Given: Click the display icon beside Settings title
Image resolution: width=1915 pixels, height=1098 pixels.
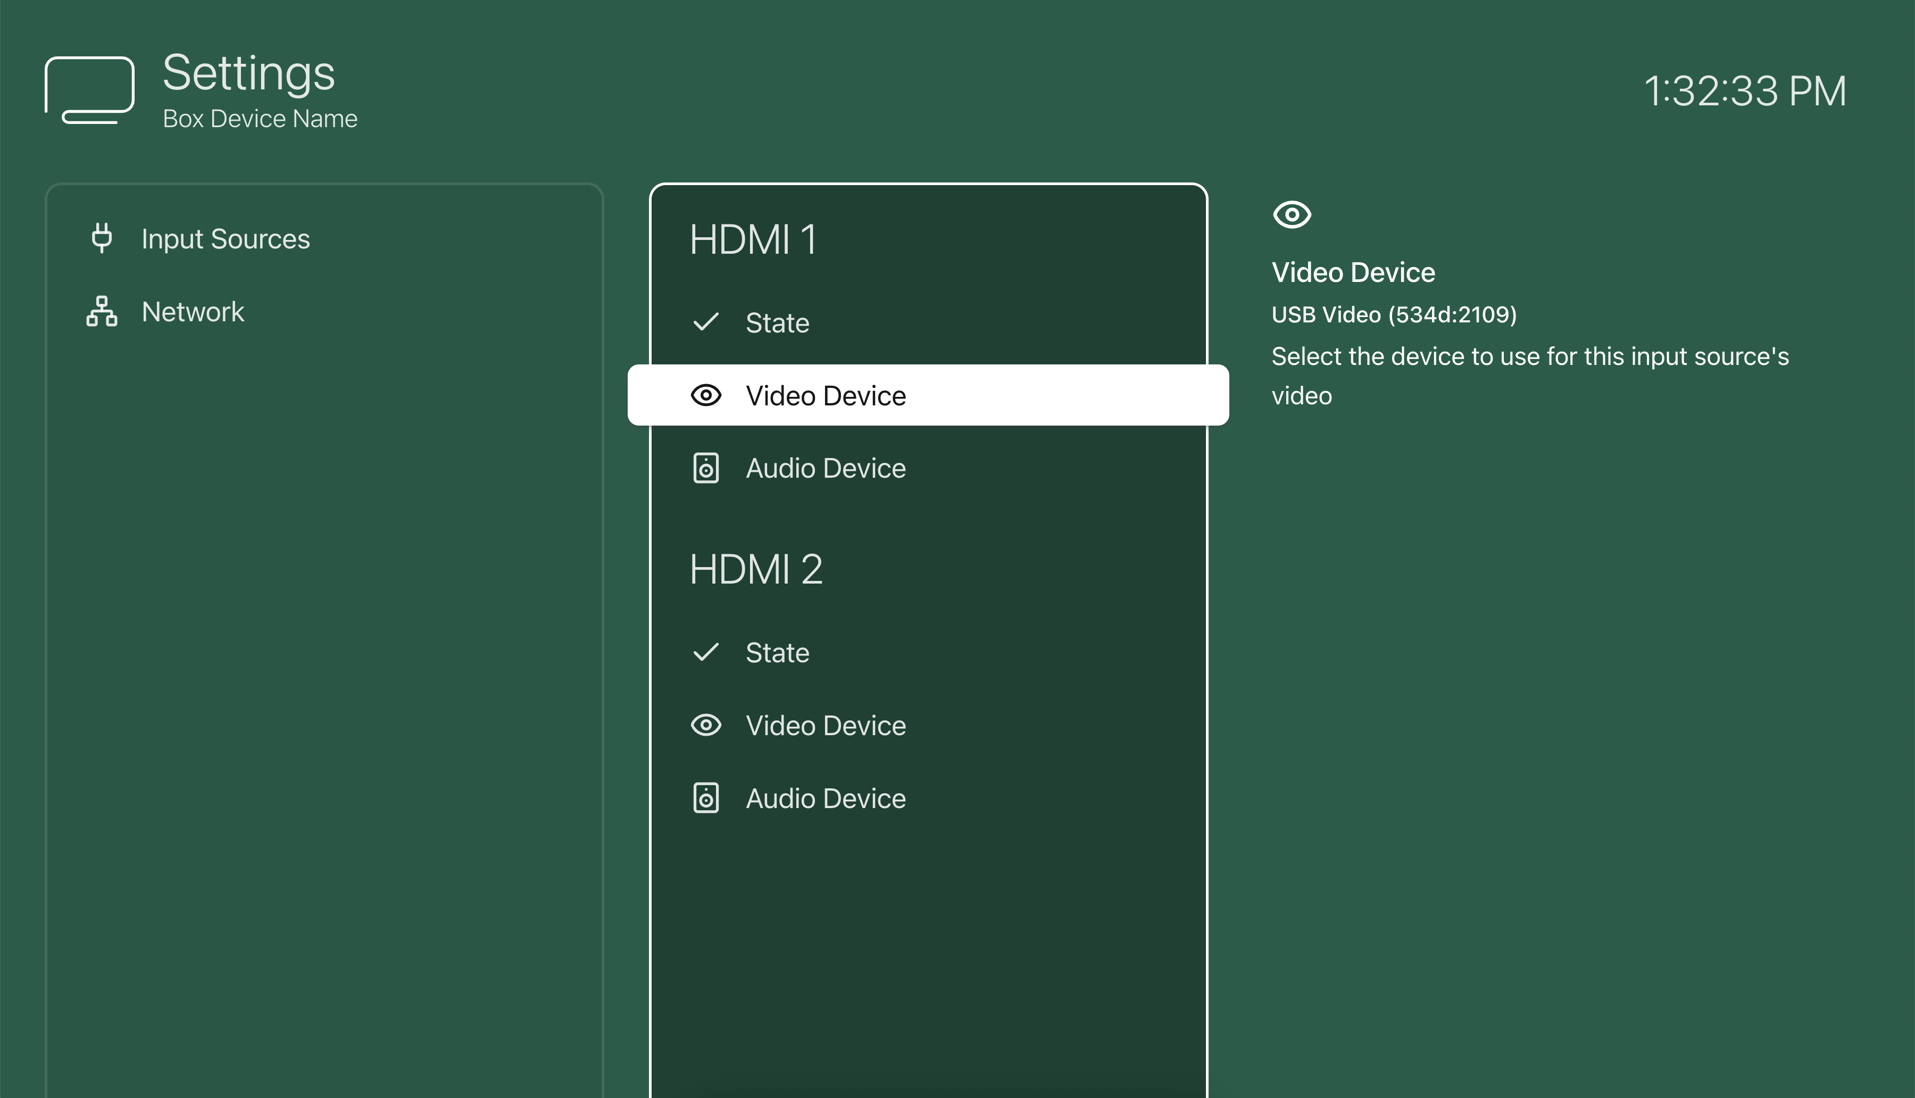Looking at the screenshot, I should click(90, 90).
